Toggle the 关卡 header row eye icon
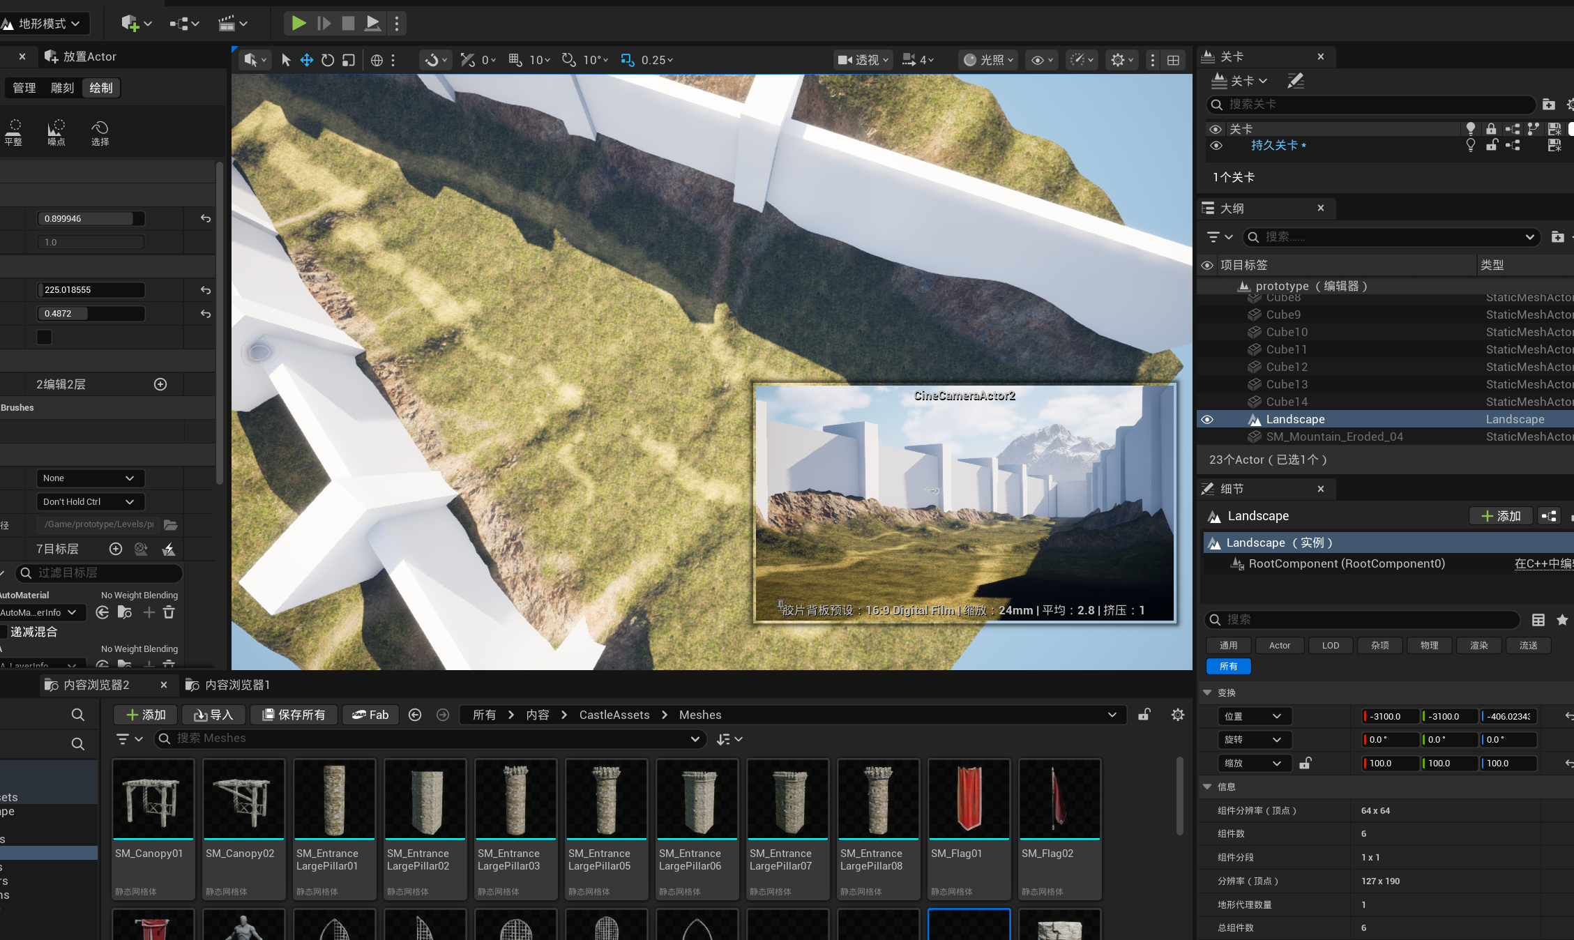The image size is (1574, 940). pos(1216,129)
